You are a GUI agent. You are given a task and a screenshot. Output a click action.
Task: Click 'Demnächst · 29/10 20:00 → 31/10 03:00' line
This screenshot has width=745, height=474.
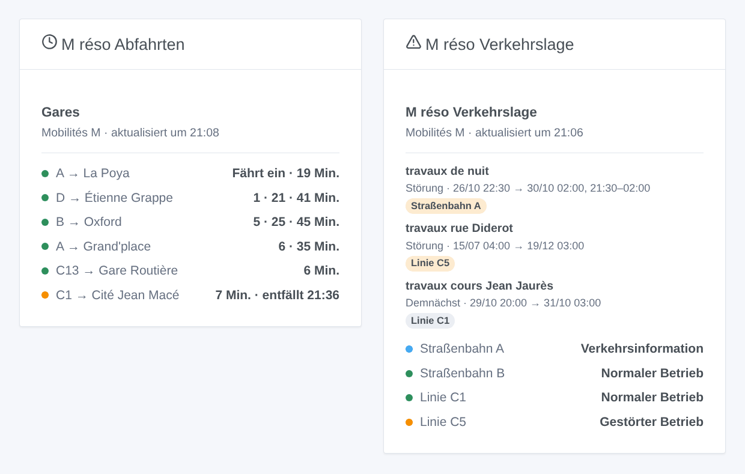tap(503, 303)
